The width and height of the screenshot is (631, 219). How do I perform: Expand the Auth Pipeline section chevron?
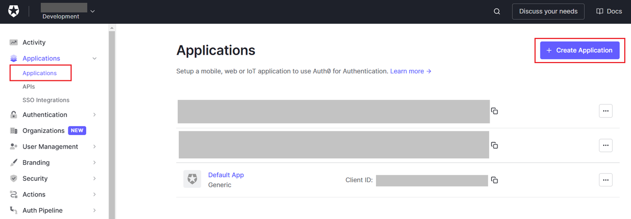[x=95, y=211]
